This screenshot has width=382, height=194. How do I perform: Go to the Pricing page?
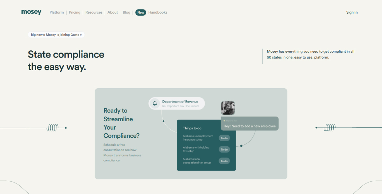pyautogui.click(x=74, y=12)
